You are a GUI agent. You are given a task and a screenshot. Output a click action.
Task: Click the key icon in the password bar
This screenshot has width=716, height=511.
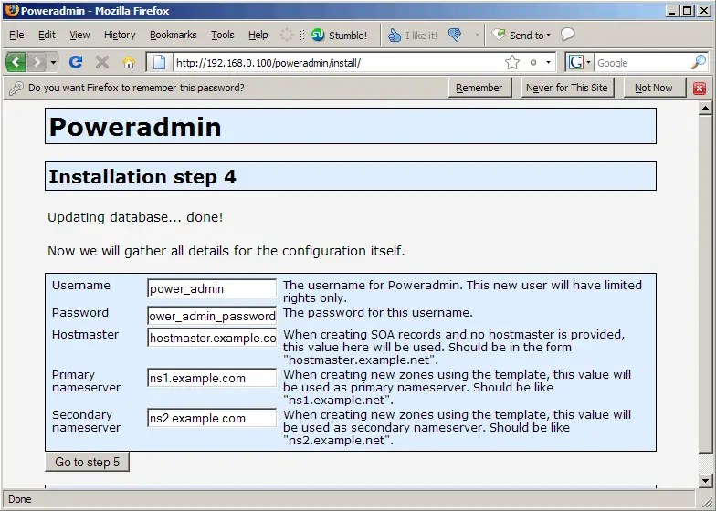(x=16, y=88)
